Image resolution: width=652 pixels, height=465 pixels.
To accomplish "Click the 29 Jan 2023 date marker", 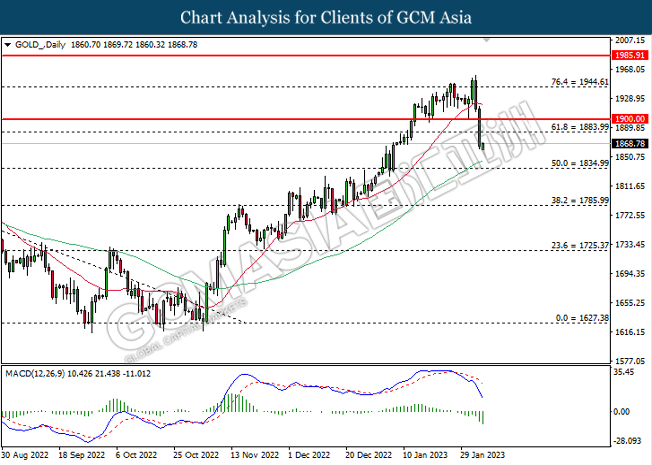I will [x=482, y=455].
